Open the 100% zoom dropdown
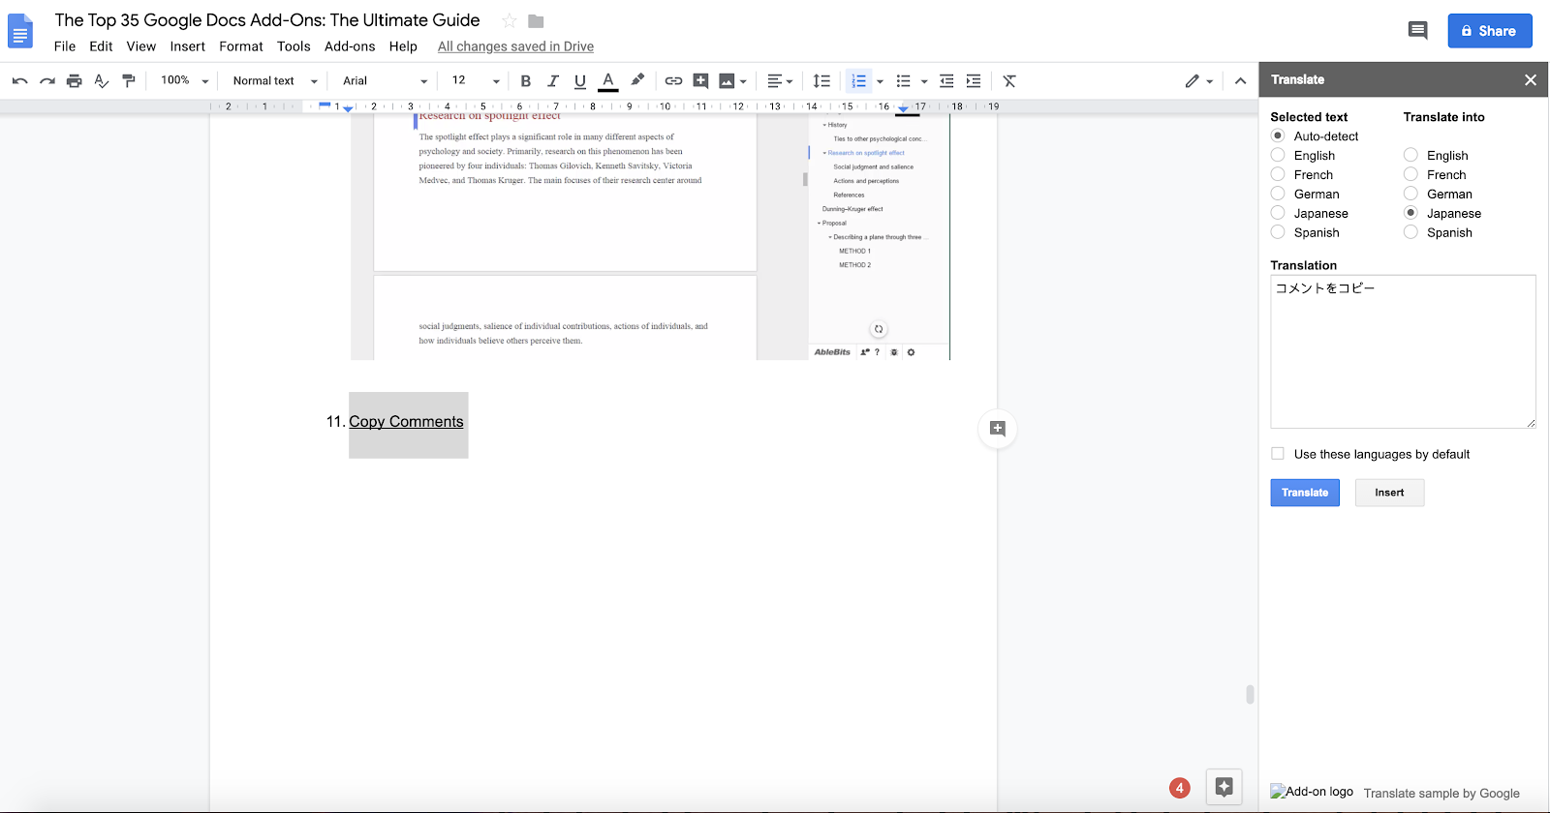1550x813 pixels. [x=184, y=81]
